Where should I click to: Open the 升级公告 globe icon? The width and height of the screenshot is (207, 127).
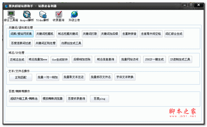74,16
